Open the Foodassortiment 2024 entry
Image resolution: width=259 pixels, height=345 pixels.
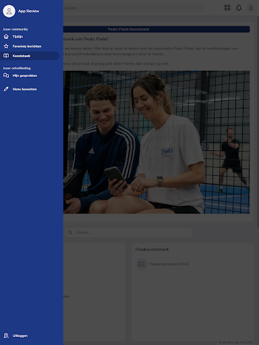pyautogui.click(x=169, y=264)
